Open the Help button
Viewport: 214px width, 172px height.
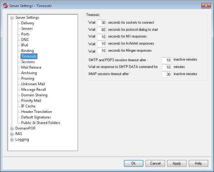coord(198,163)
